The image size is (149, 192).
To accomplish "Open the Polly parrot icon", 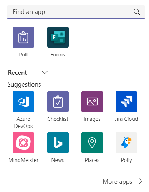I will click(126, 143).
